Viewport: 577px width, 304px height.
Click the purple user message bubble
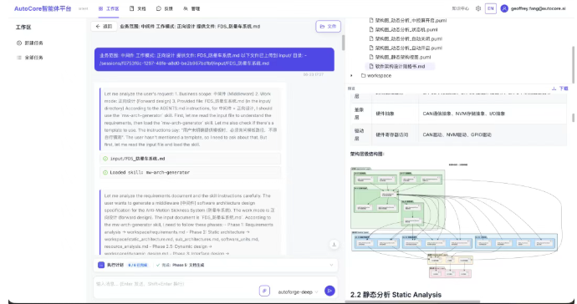[214, 59]
